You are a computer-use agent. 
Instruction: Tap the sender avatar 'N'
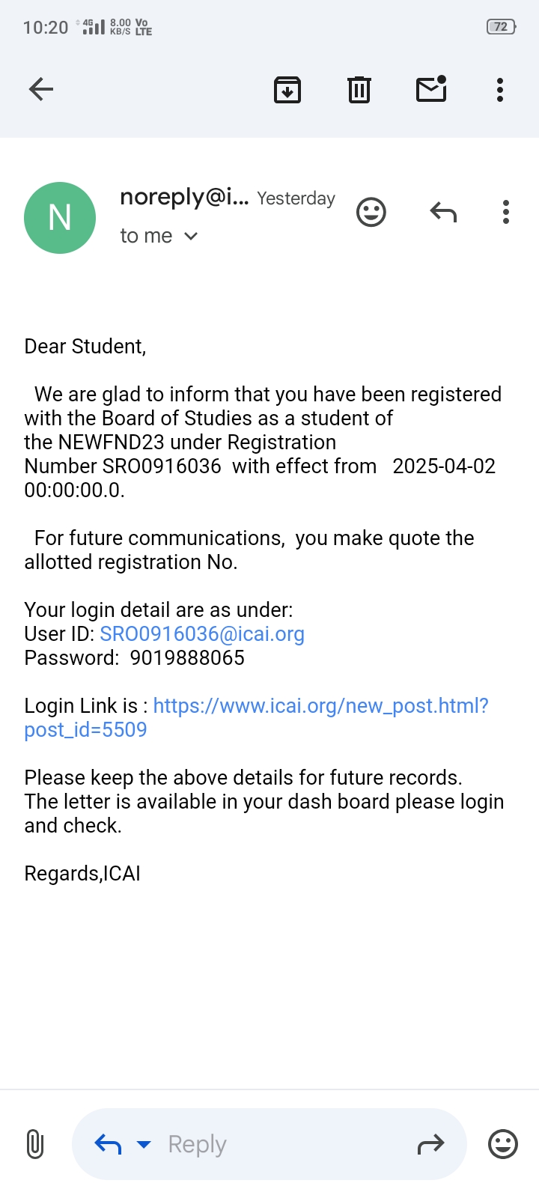60,218
